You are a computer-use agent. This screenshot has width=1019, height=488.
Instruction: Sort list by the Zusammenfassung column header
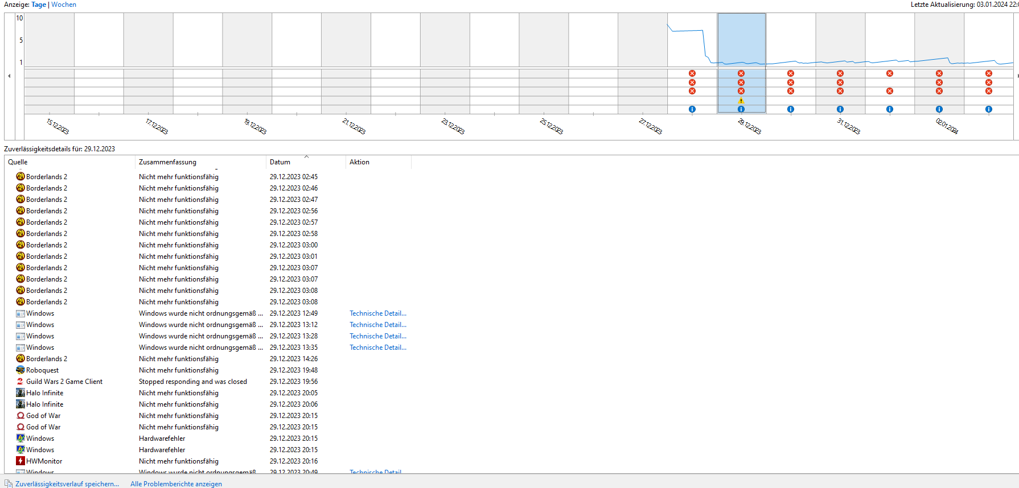(x=200, y=162)
